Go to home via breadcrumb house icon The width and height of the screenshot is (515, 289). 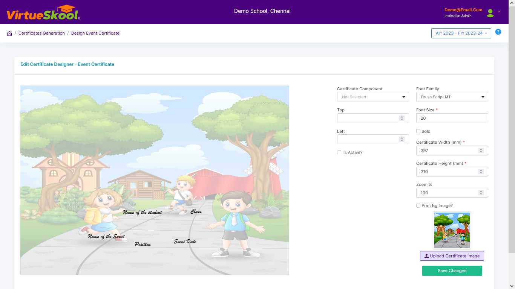9,33
